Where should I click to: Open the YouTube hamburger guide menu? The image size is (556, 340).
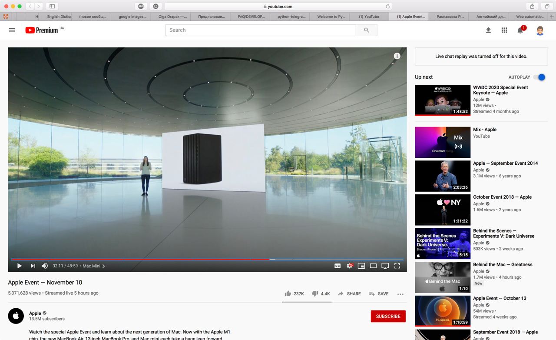click(x=12, y=30)
